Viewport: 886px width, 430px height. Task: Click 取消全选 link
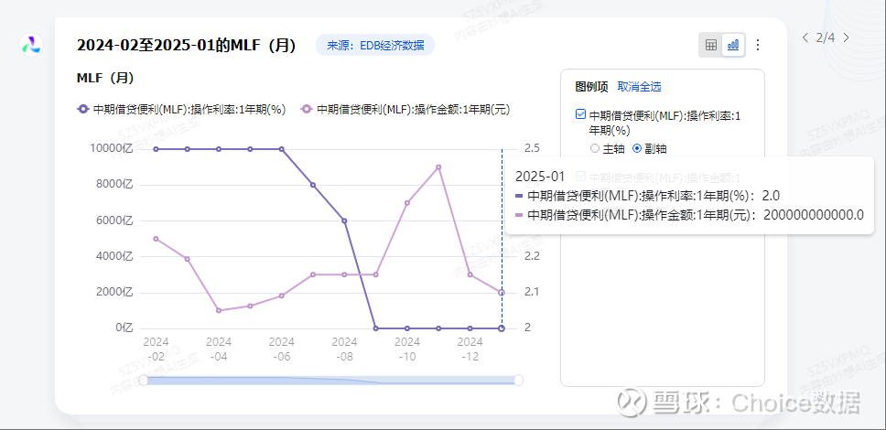click(x=639, y=86)
